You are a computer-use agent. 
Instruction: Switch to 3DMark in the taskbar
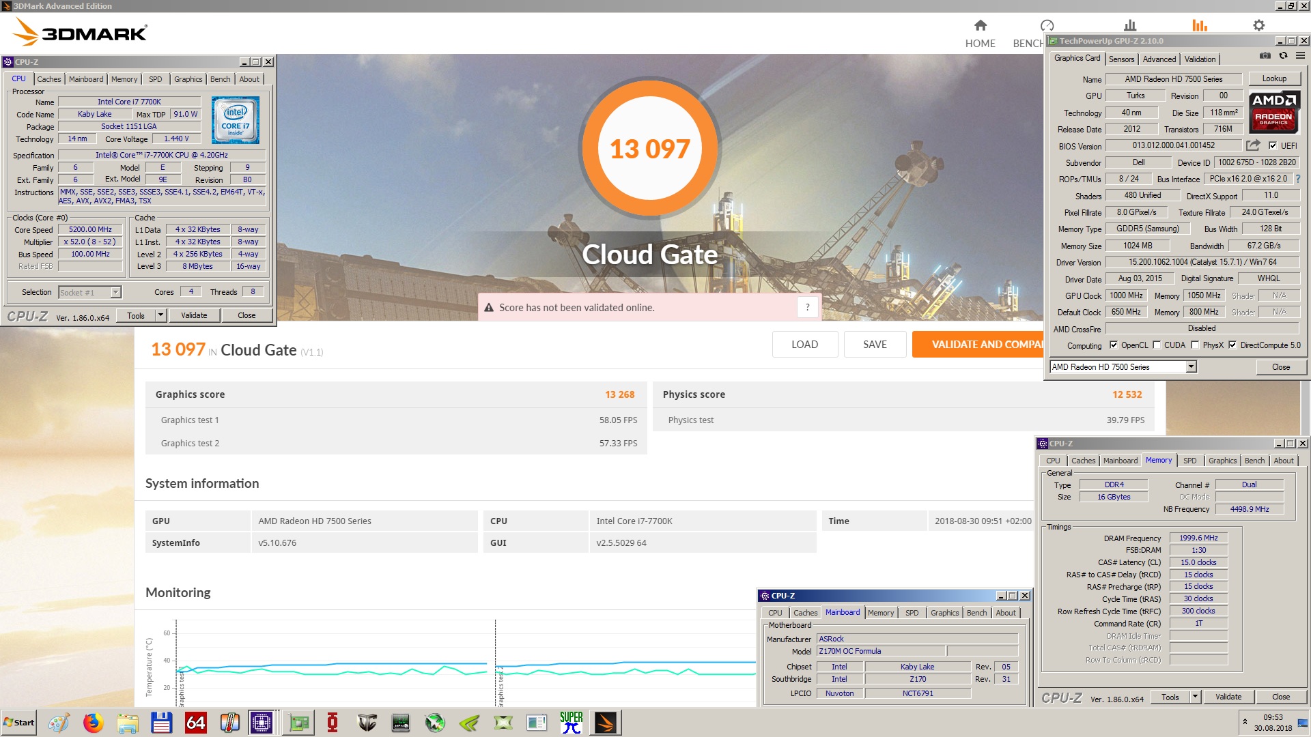point(606,723)
